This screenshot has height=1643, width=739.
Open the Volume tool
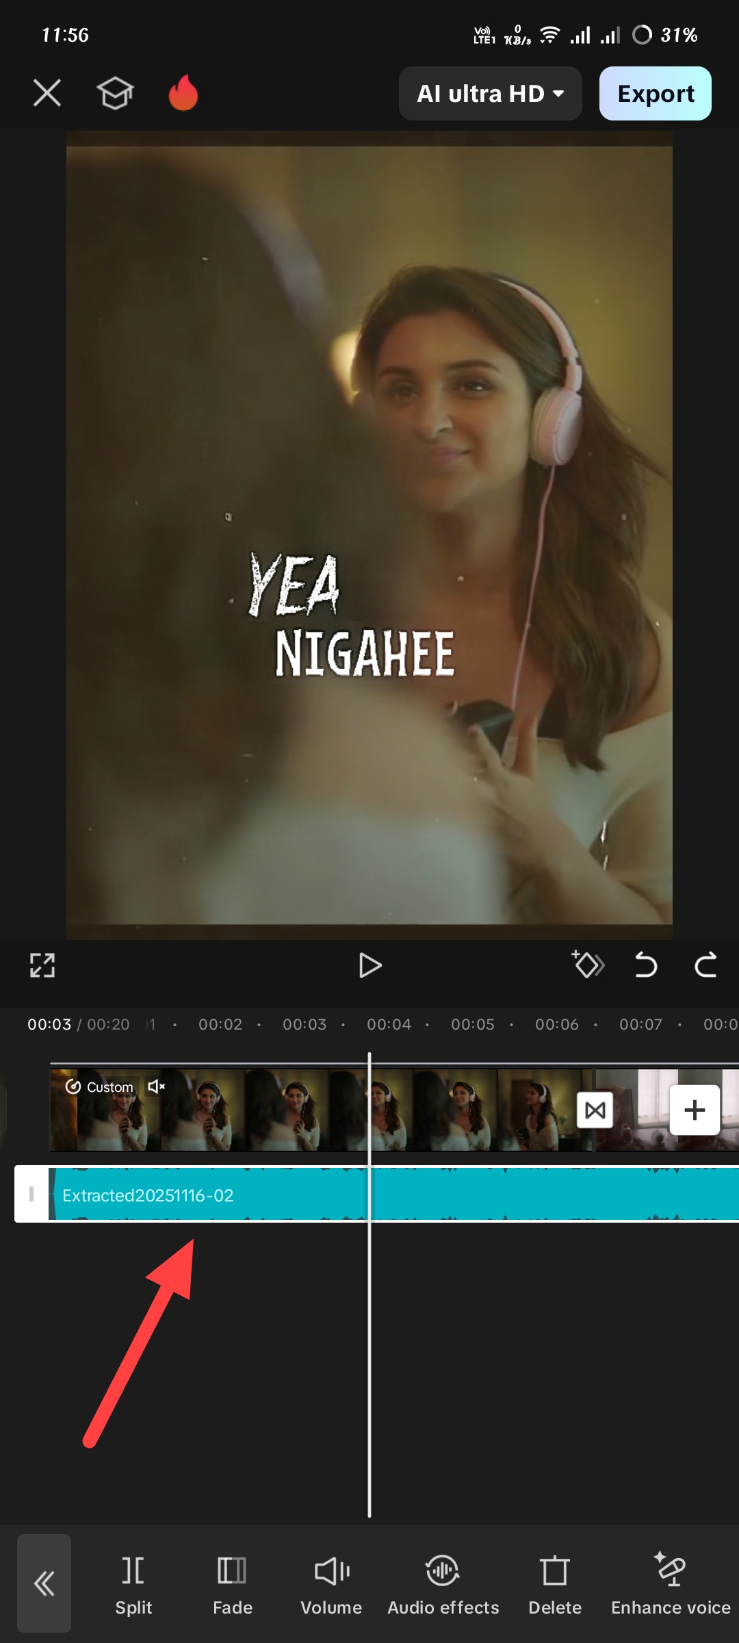click(x=331, y=1585)
